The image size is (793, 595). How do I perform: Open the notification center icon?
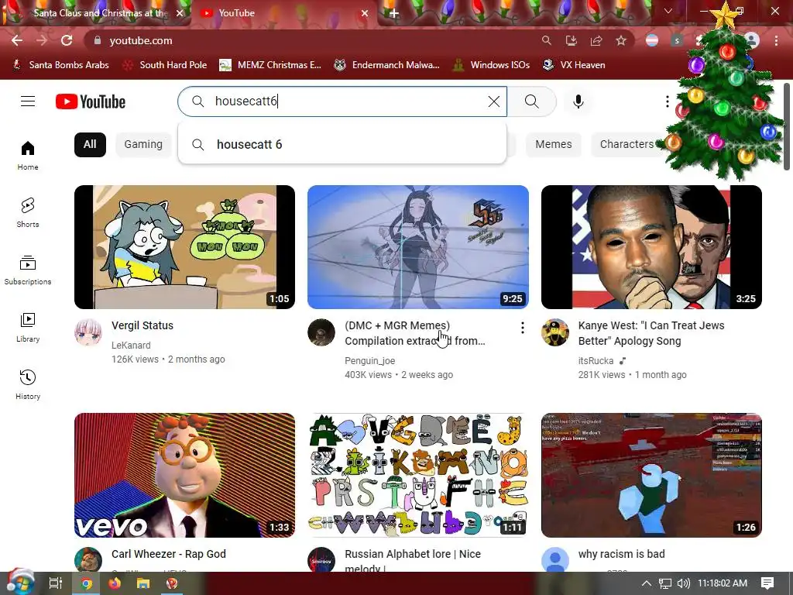point(767,583)
